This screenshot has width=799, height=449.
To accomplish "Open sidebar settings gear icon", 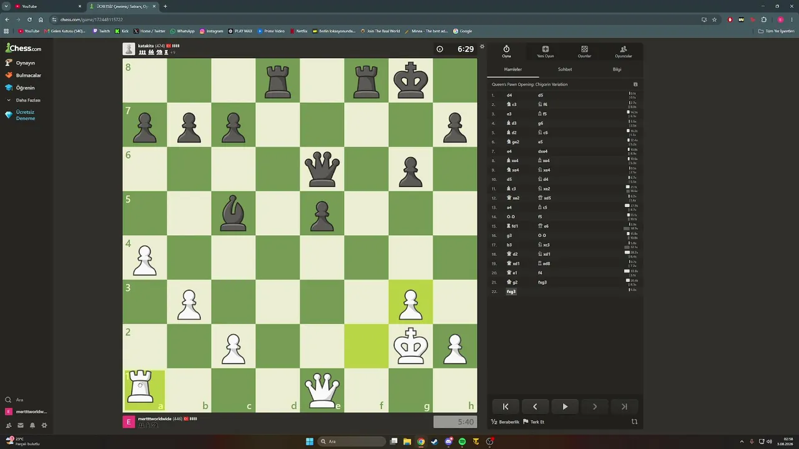I will coord(44,425).
